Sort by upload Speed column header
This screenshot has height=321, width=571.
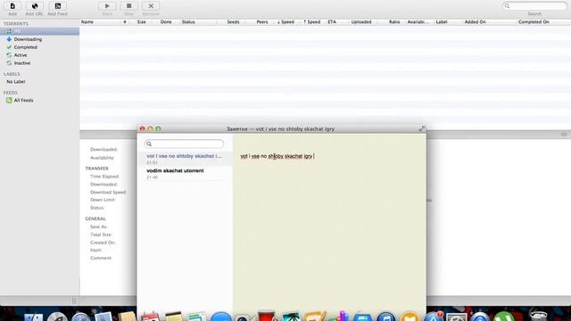pyautogui.click(x=312, y=21)
